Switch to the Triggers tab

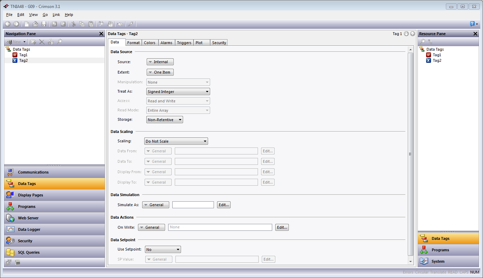tap(184, 43)
